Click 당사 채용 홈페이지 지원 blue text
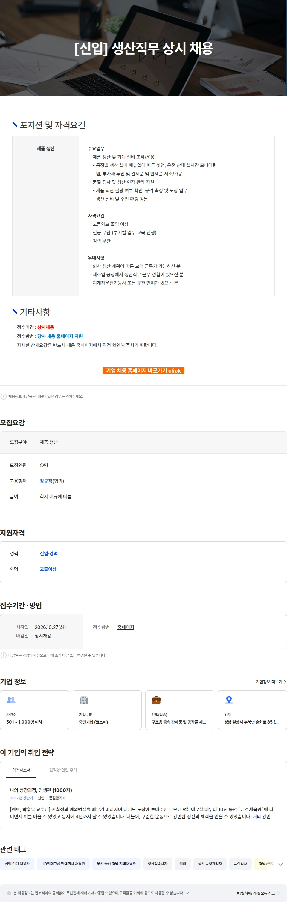 (60, 336)
